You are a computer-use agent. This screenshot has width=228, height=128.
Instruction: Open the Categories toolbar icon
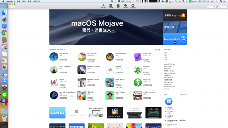[x=118, y=6]
